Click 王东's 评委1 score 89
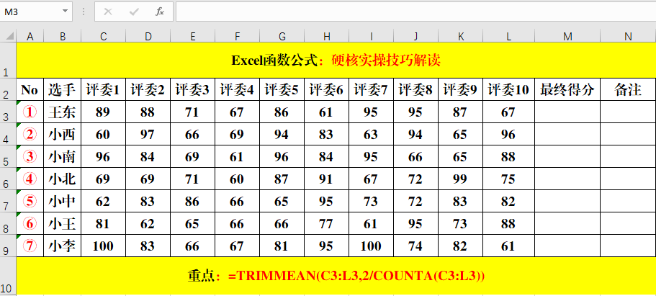This screenshot has width=656, height=296. (104, 112)
